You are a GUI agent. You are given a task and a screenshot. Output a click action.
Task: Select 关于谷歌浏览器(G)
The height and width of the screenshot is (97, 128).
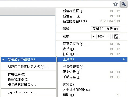point(92,90)
